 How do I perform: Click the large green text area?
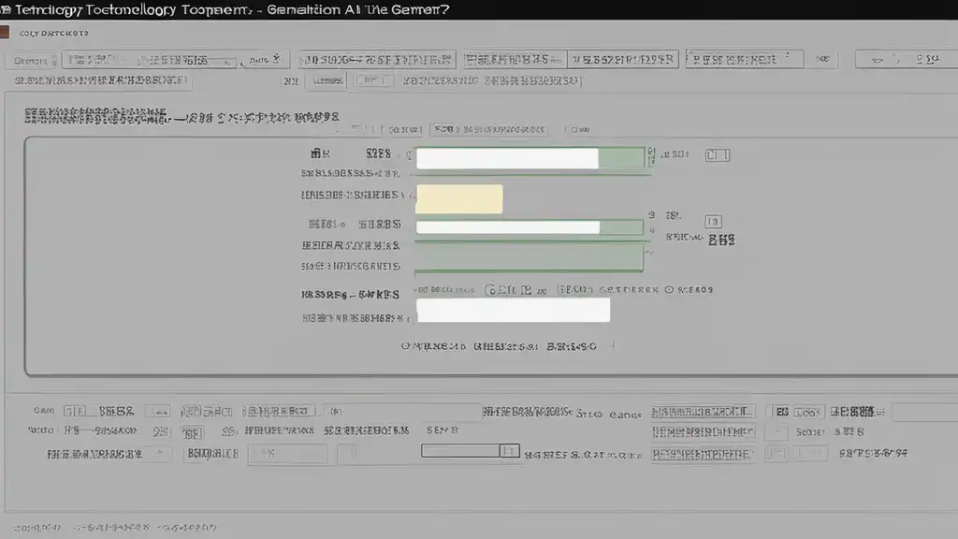pyautogui.click(x=529, y=256)
